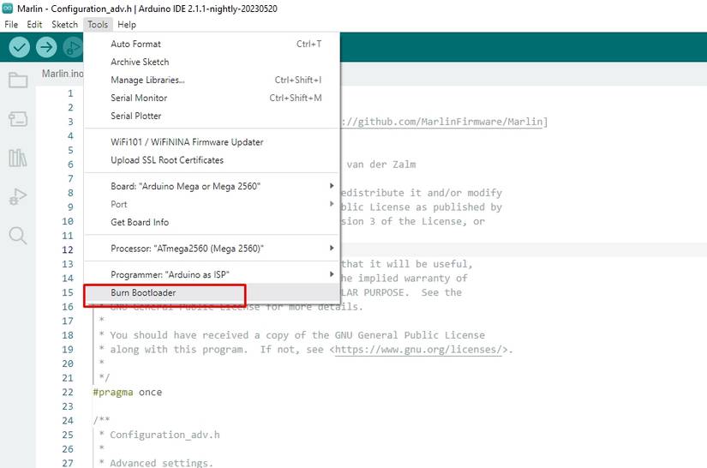Expand the Board: Arduino Mega submenu
The width and height of the screenshot is (707, 468).
coord(212,186)
